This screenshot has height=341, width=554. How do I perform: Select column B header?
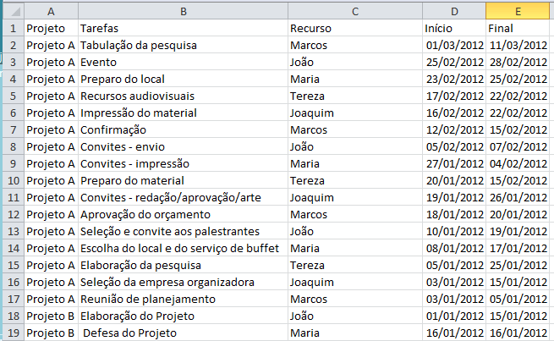click(183, 11)
